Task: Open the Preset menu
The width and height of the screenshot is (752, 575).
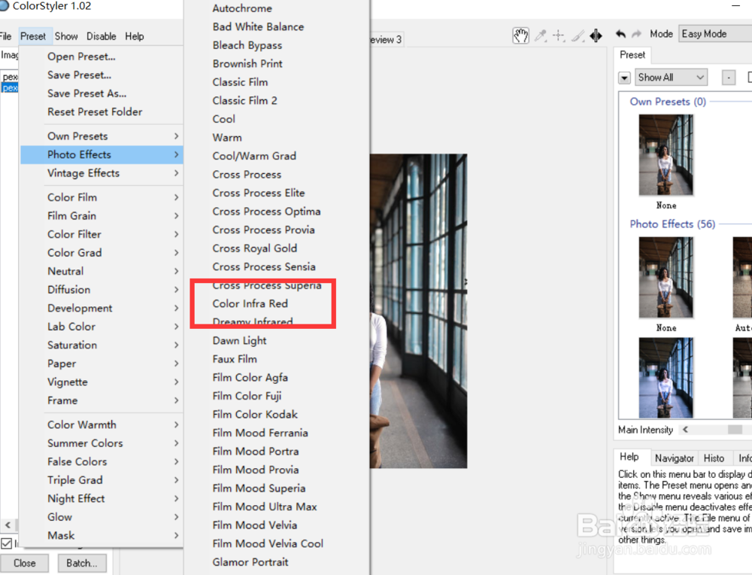Action: (x=33, y=36)
